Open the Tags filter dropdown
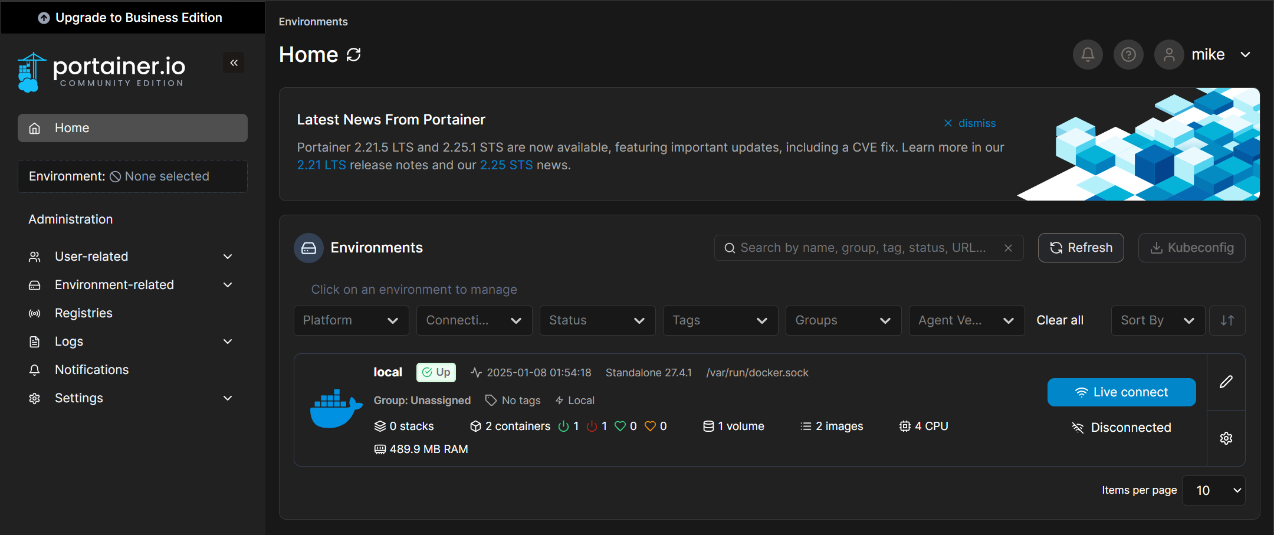 pos(721,320)
